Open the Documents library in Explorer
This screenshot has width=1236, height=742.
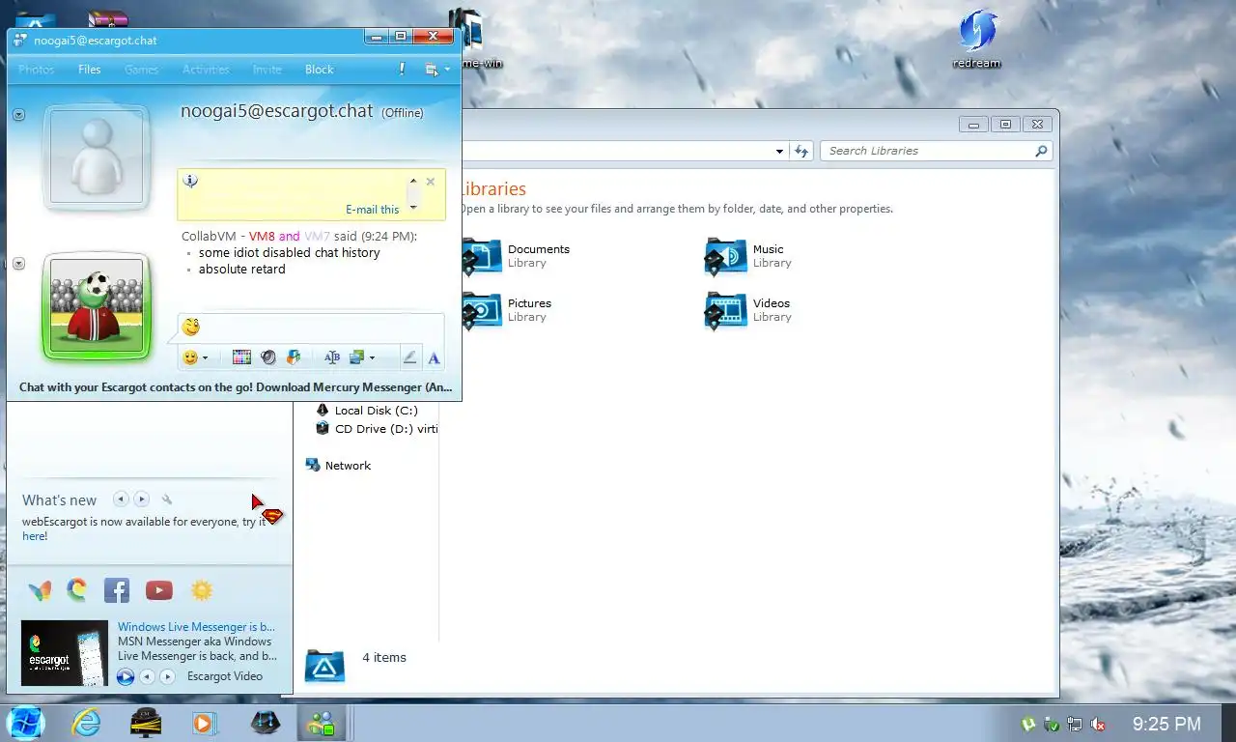pos(517,256)
